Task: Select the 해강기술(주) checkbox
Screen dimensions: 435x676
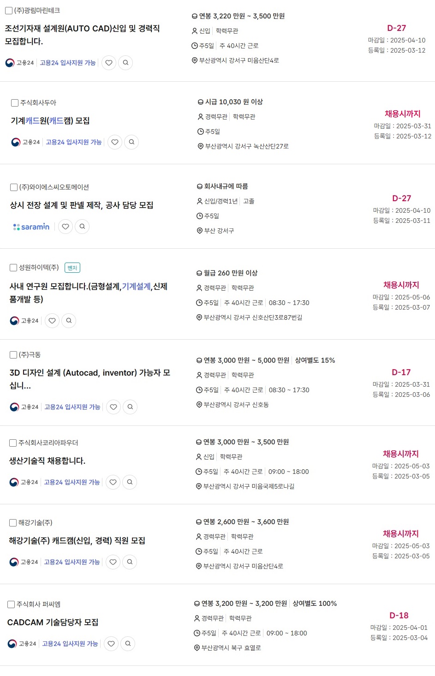Action: 13,523
